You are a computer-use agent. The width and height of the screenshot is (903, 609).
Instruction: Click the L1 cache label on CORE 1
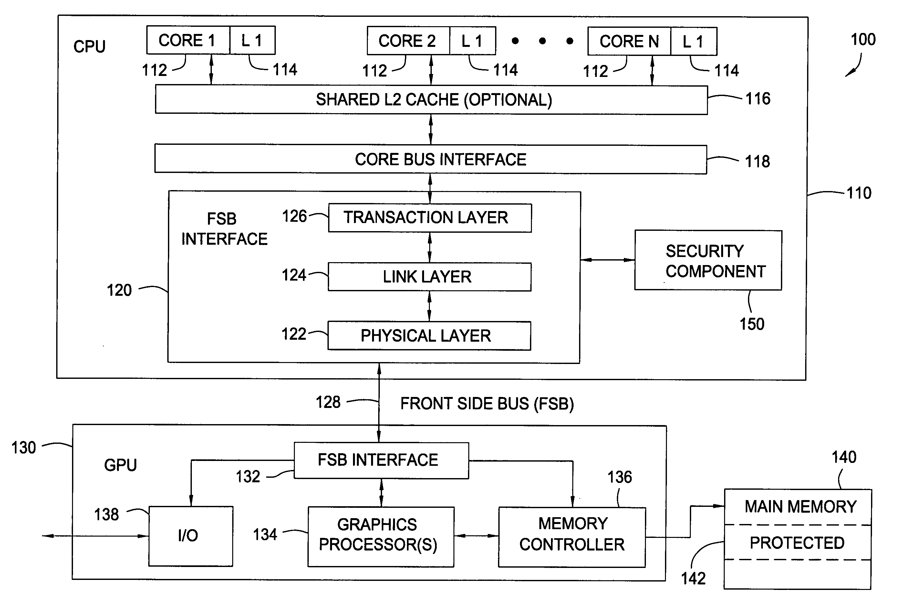click(252, 37)
